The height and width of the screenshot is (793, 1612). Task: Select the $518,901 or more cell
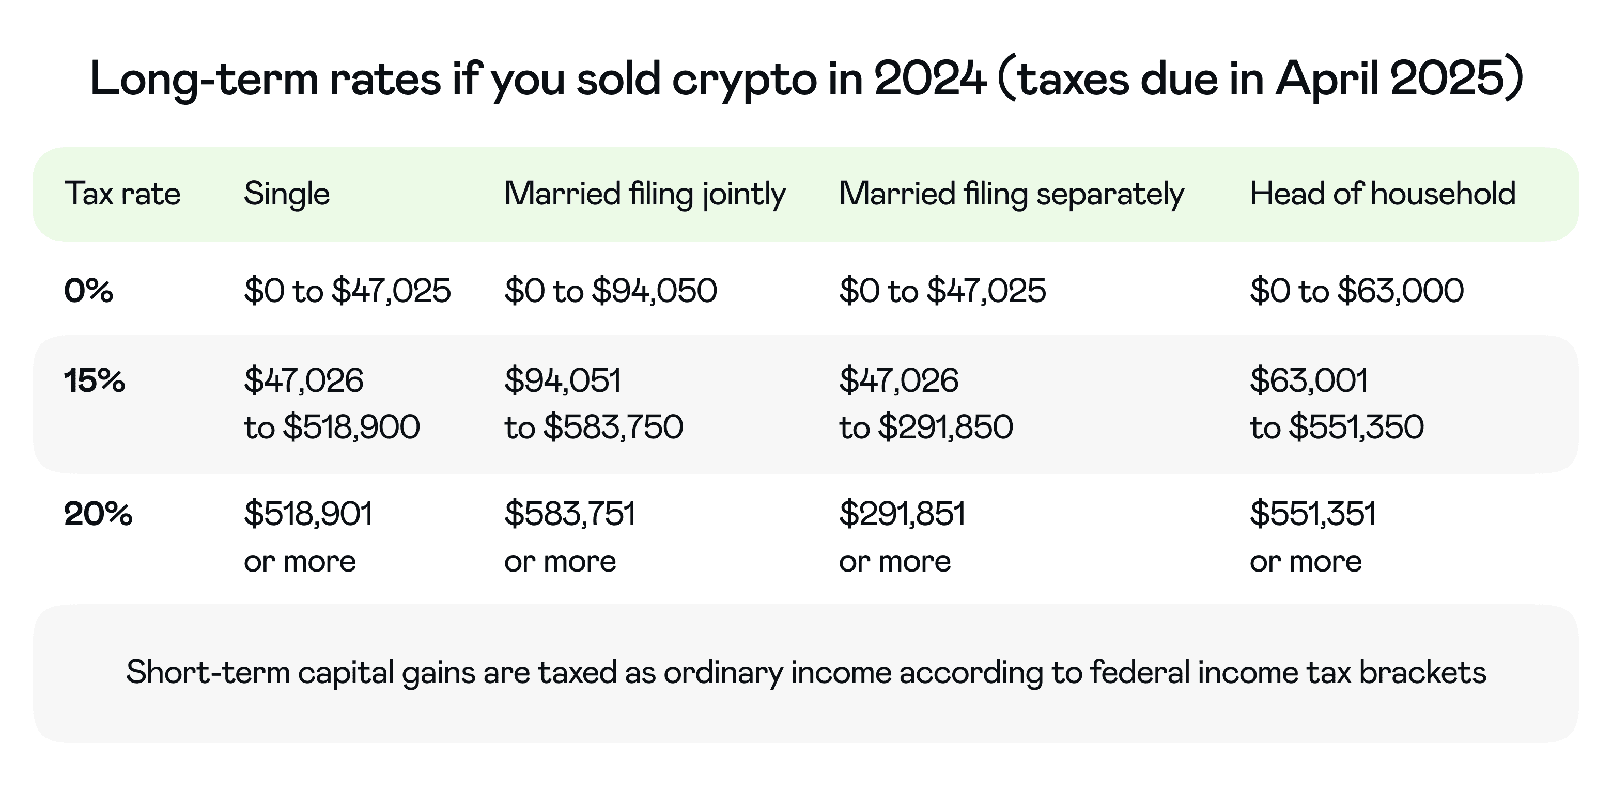pyautogui.click(x=308, y=537)
